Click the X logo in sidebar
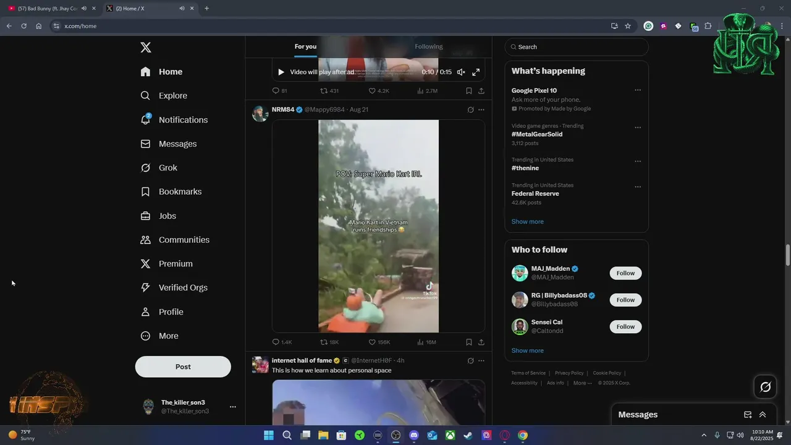The image size is (791, 445). coord(145,48)
